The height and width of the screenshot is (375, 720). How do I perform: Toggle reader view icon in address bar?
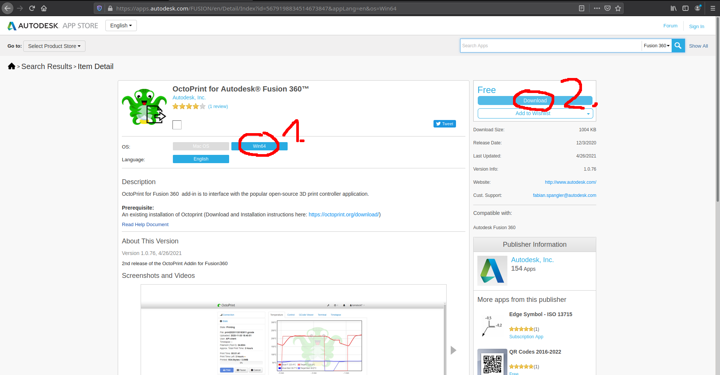582,8
